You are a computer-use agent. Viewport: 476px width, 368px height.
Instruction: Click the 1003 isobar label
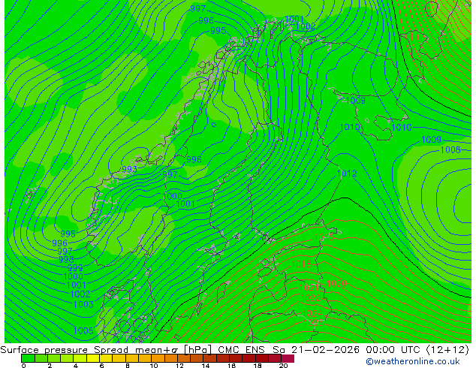pyautogui.click(x=83, y=304)
